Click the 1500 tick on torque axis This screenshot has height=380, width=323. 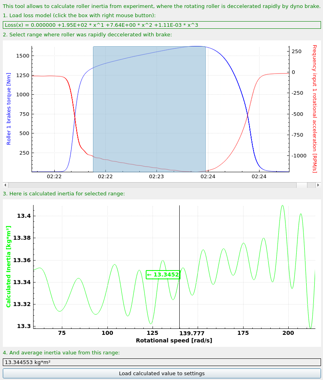23,56
